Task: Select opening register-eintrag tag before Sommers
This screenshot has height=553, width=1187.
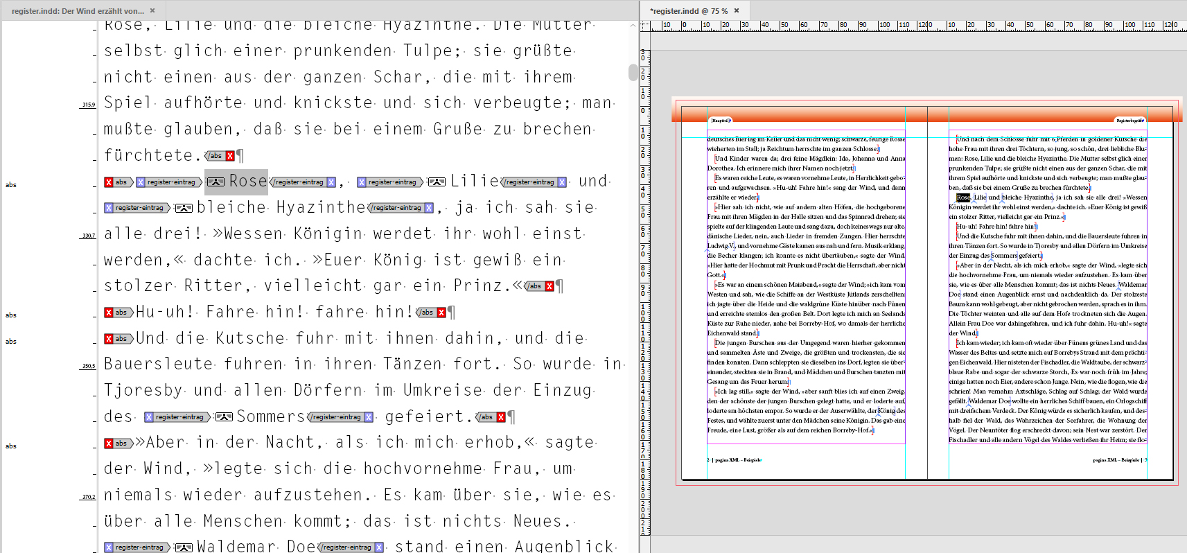Action: pos(178,417)
